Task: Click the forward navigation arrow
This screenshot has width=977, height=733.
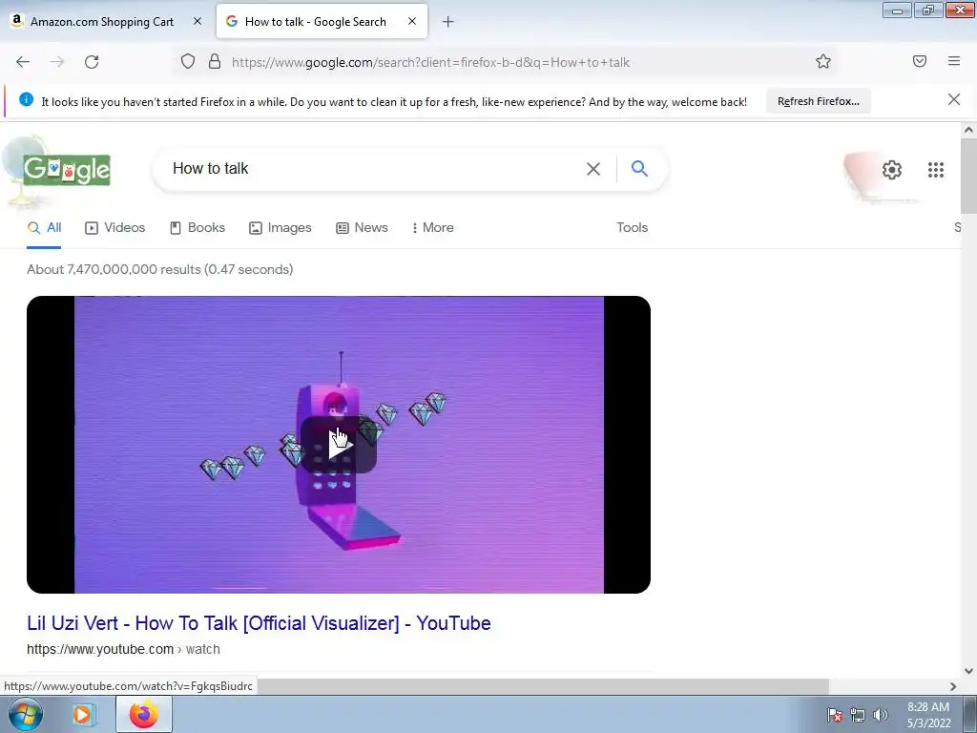Action: click(x=57, y=62)
